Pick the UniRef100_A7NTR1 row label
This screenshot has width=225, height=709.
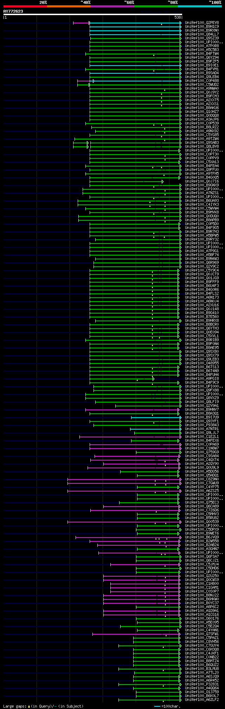pyautogui.click(x=202, y=429)
